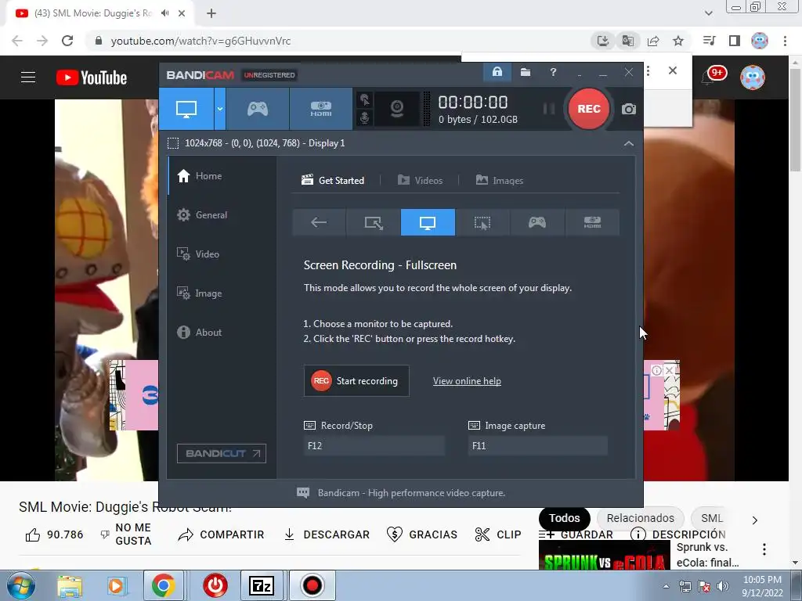Select Todos filter chip
This screenshot has height=601, width=802.
tap(564, 518)
